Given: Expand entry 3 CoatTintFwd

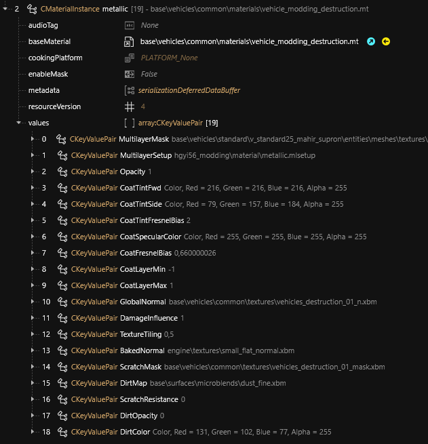Looking at the screenshot, I should [x=32, y=188].
